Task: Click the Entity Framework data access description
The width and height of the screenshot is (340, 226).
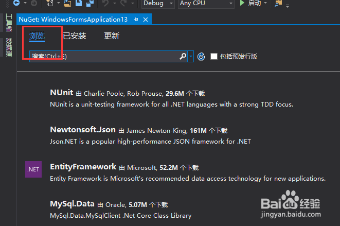Action: [188, 179]
